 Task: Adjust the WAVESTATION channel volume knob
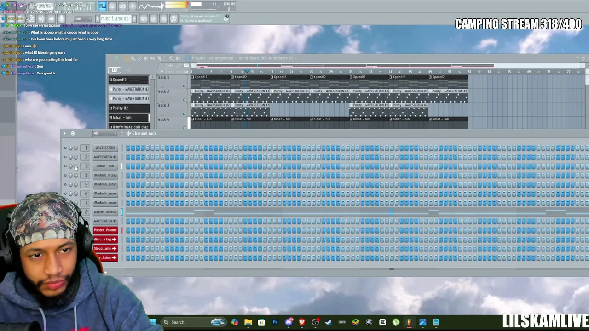(x=76, y=148)
